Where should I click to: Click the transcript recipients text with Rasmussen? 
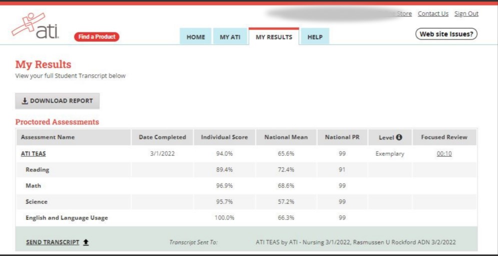tap(356, 242)
